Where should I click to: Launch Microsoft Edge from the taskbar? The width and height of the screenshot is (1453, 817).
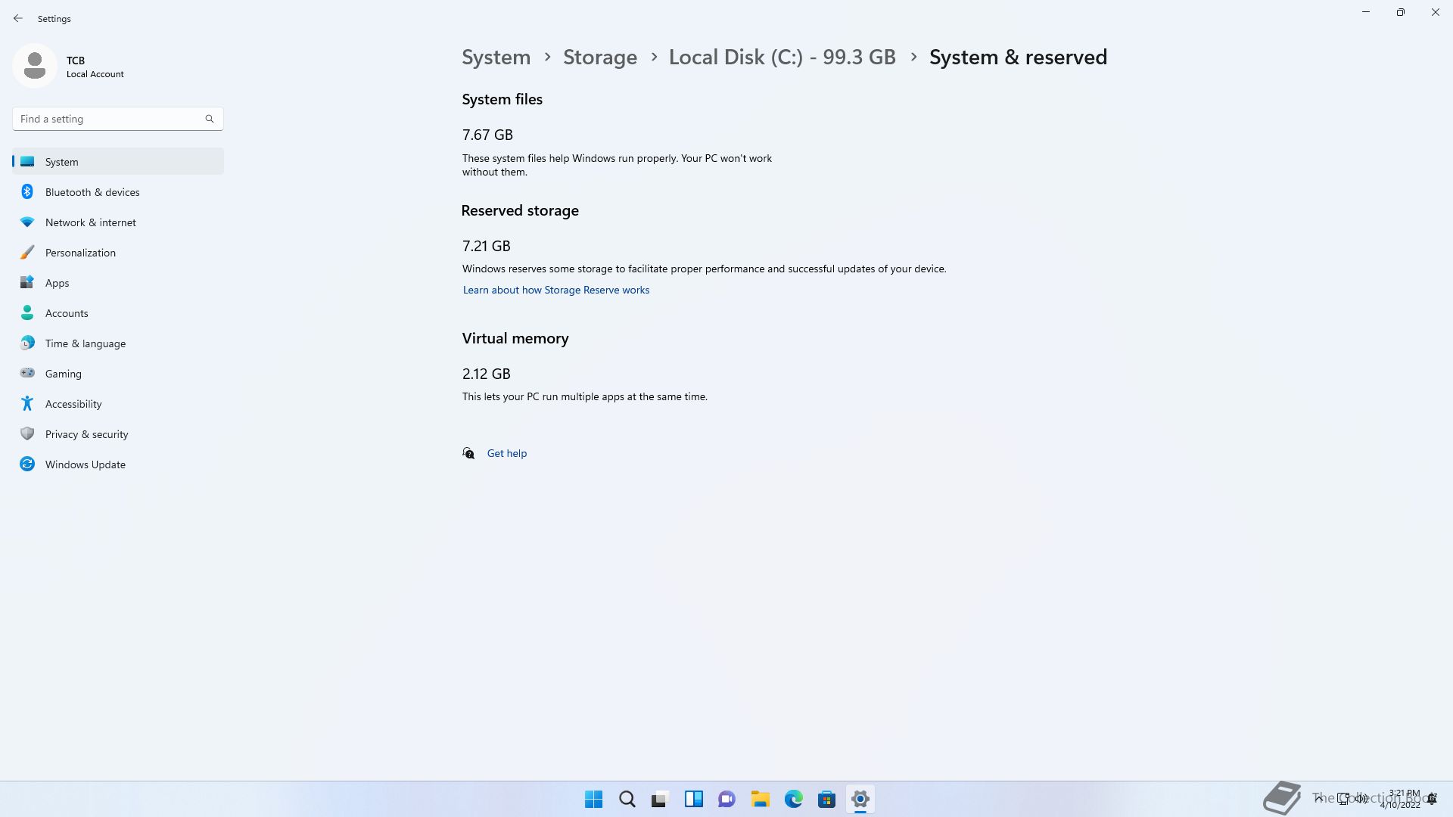794,799
